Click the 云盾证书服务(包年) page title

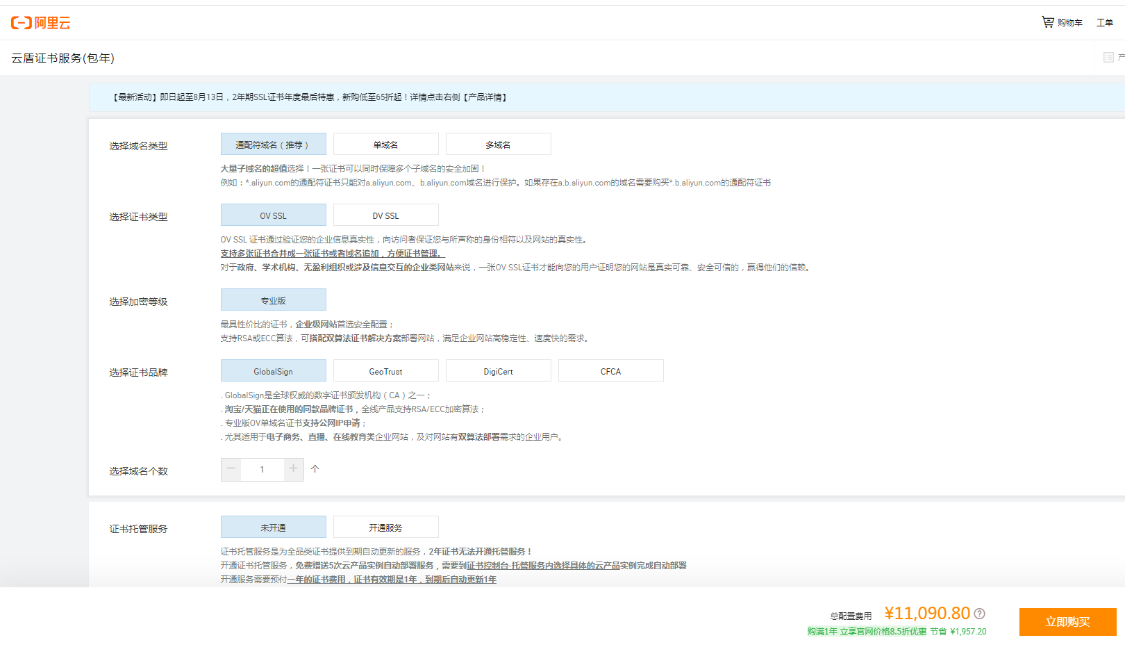pyautogui.click(x=63, y=58)
